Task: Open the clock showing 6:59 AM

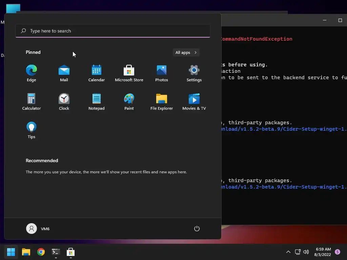Action: coord(323,252)
